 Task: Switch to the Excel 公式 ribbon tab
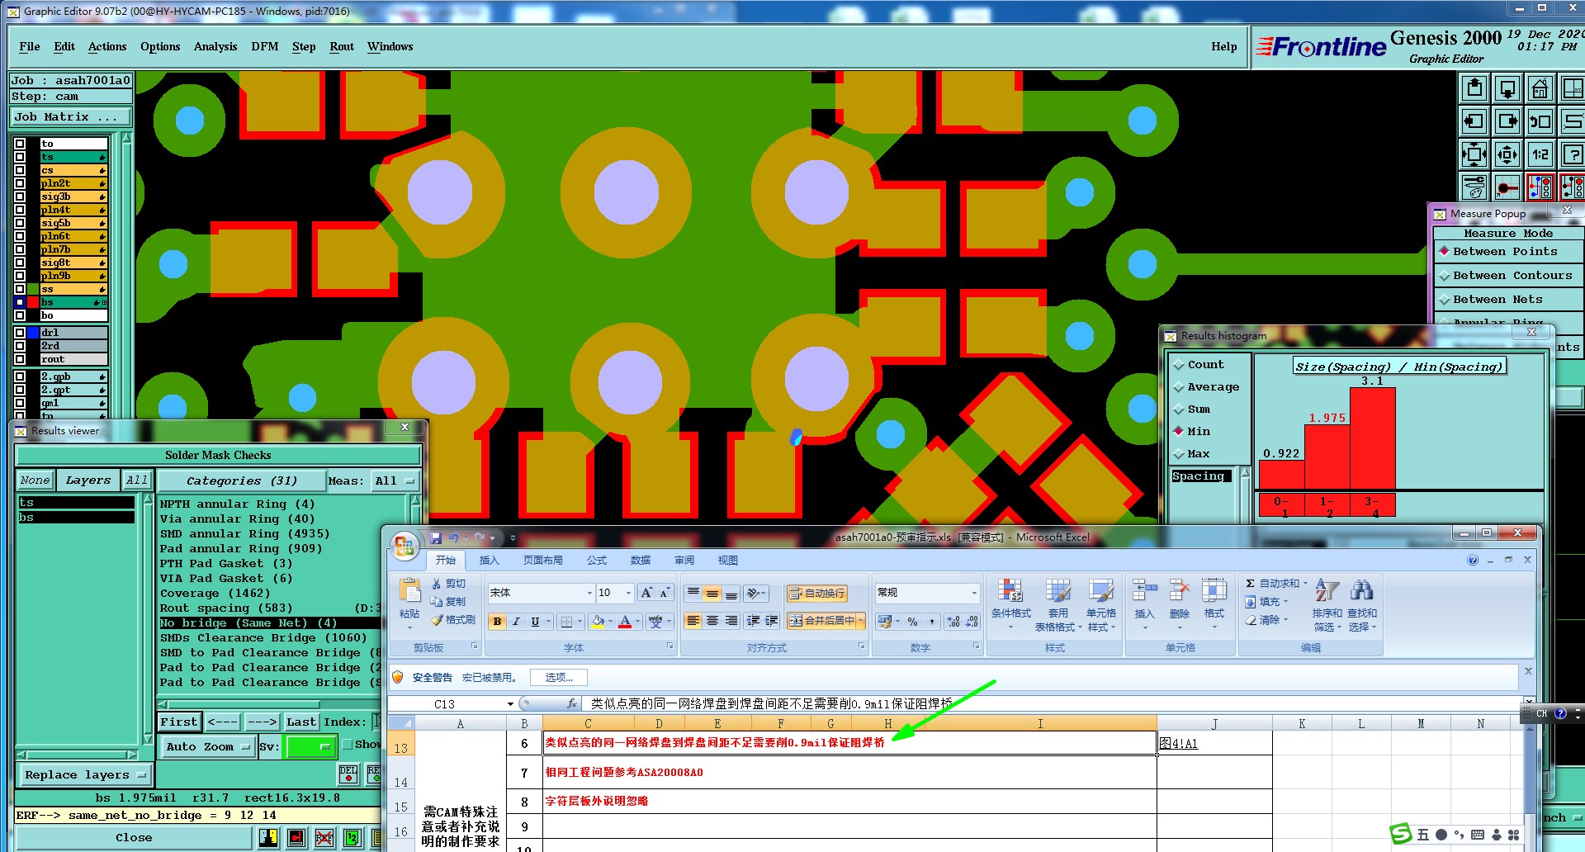coord(597,561)
